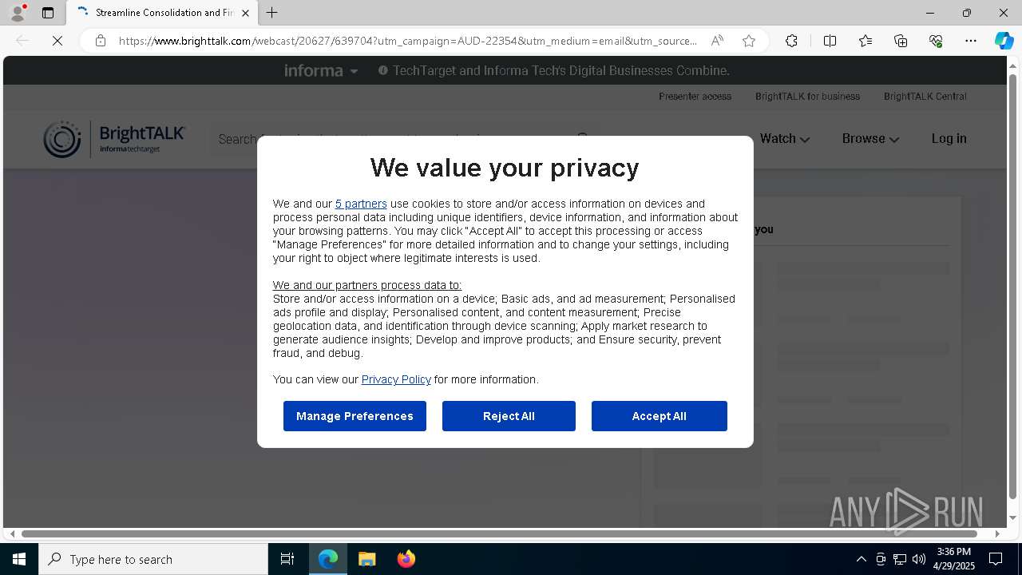This screenshot has width=1022, height=575.
Task: Open the Tab actions menu icon
Action: point(48,13)
